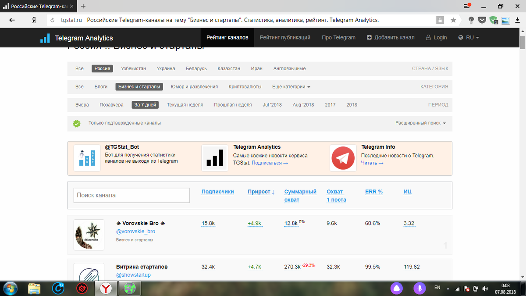Click the lock icon in the address bar

(x=440, y=20)
